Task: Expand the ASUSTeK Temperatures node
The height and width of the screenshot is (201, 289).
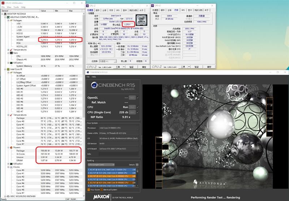Action: (8, 50)
